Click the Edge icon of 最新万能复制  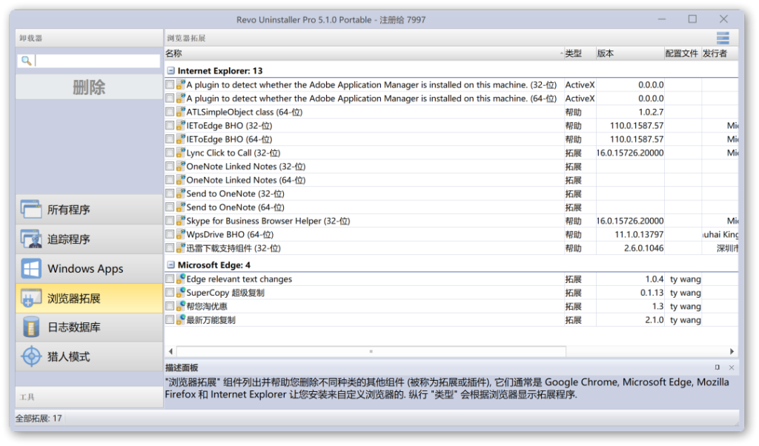(181, 319)
